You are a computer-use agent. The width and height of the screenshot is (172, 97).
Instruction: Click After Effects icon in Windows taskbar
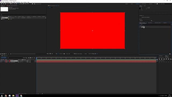click(x=17, y=96)
